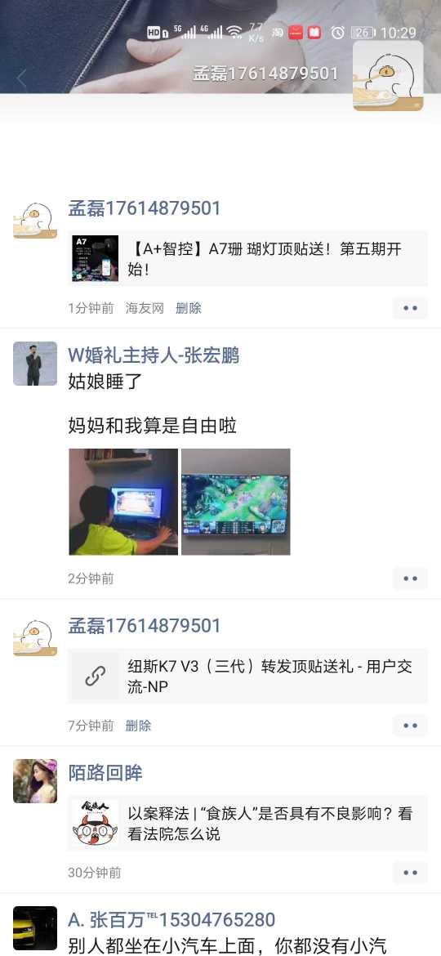Viewport: 441px width, 956px height.
Task: Open the two-dot menu on 陌路回眸's post
Action: (x=410, y=873)
